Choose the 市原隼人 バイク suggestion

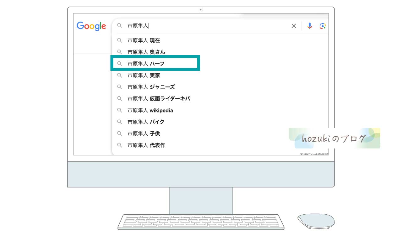click(146, 122)
